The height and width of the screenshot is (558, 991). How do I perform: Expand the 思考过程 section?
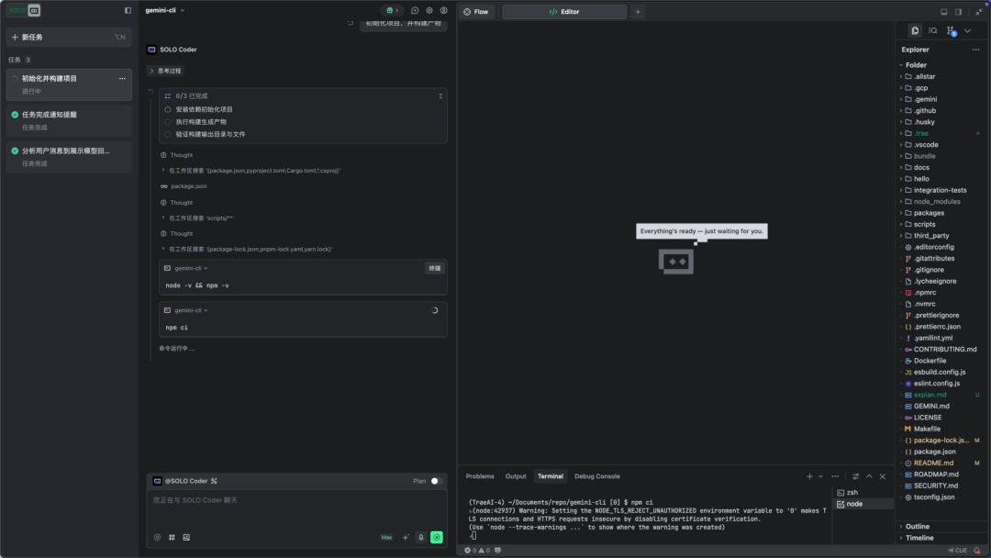(165, 71)
